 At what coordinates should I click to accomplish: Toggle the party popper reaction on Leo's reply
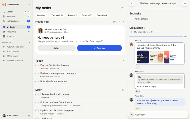coord(138,91)
